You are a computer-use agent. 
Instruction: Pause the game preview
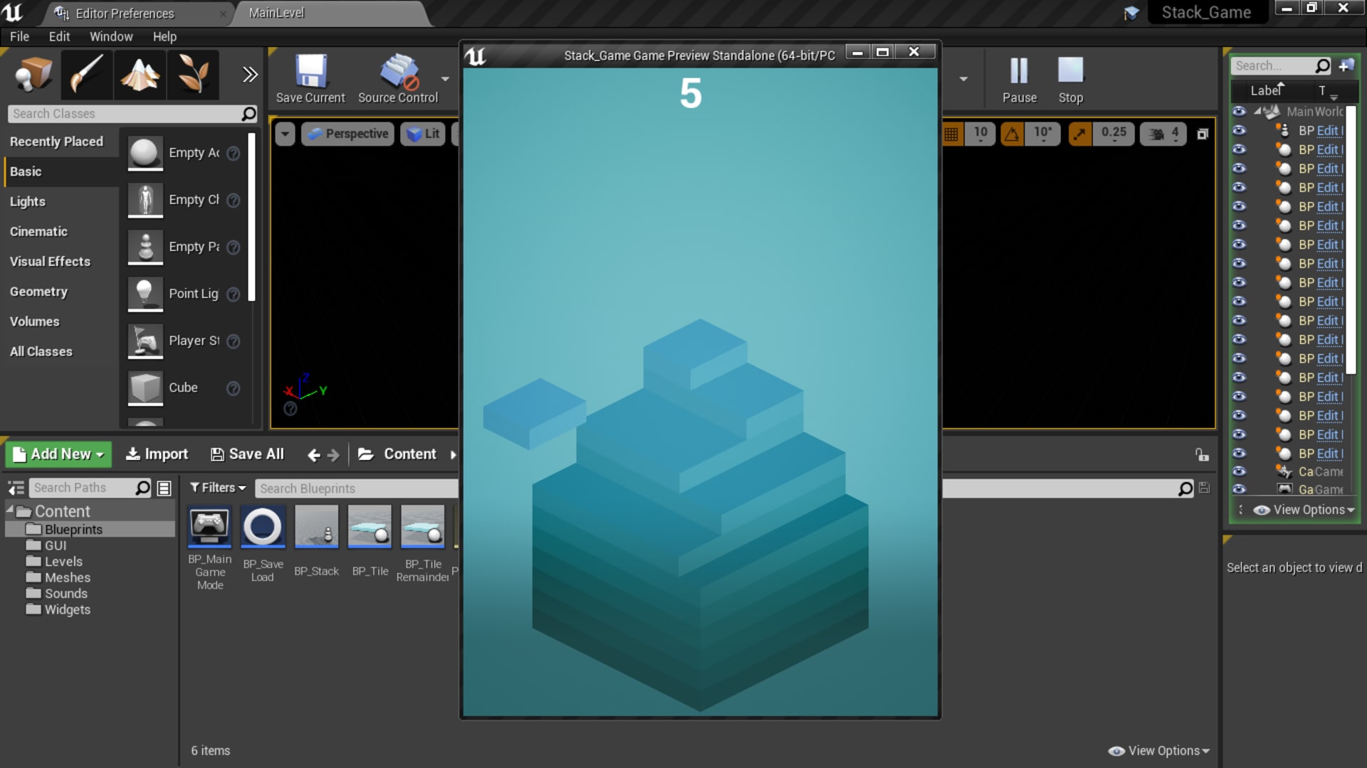pyautogui.click(x=1019, y=78)
